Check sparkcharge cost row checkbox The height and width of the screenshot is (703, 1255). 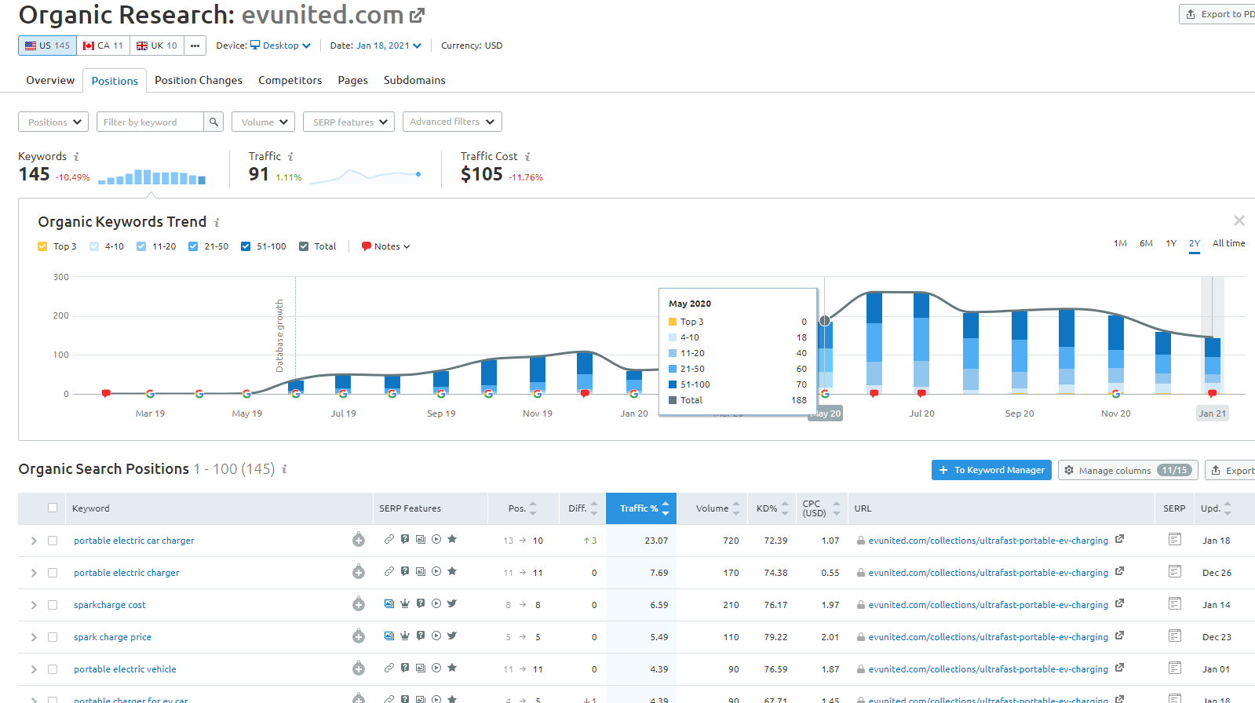point(53,605)
